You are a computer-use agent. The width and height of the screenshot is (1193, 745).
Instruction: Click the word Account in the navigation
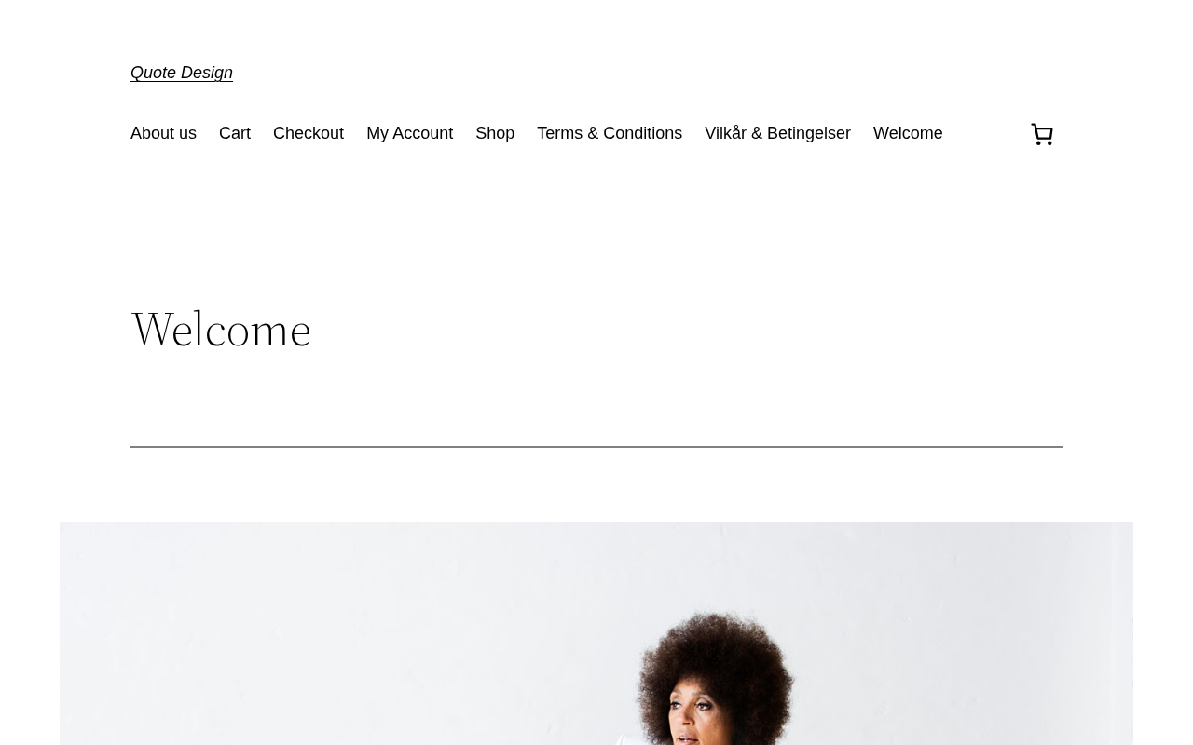423,133
